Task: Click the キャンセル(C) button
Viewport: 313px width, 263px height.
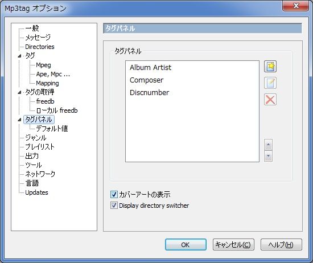Action: tap(233, 245)
